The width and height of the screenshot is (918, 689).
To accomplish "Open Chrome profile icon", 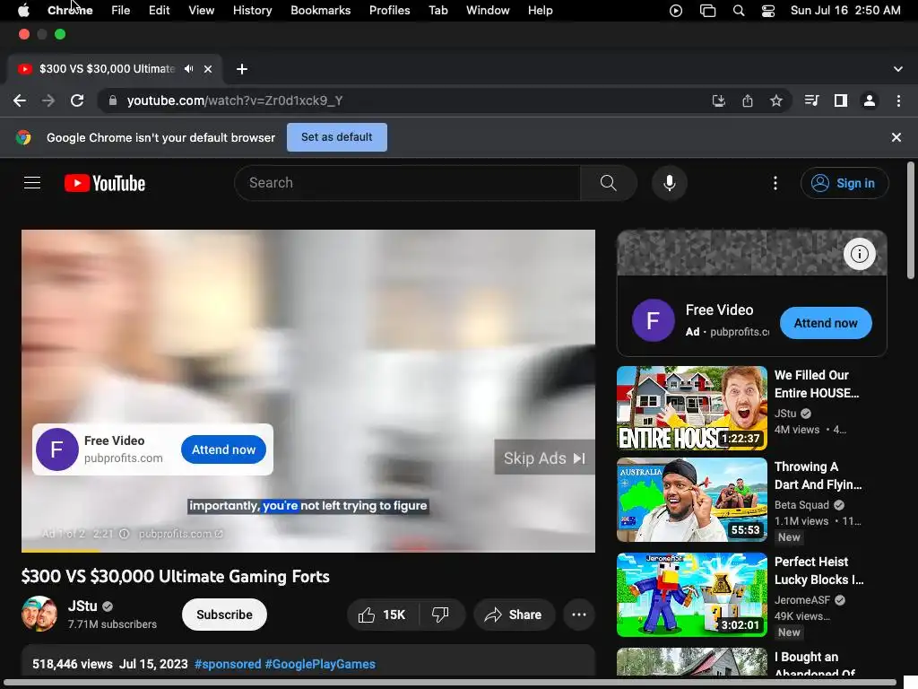I will 870,100.
